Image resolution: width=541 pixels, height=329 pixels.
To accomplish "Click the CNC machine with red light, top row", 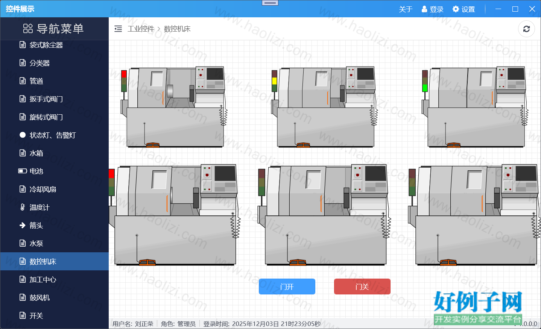I will click(x=174, y=107).
